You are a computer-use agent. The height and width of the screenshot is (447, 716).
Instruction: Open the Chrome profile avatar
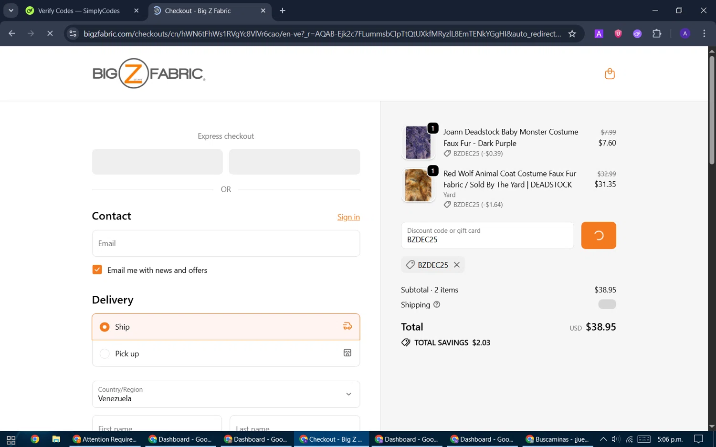(x=685, y=33)
